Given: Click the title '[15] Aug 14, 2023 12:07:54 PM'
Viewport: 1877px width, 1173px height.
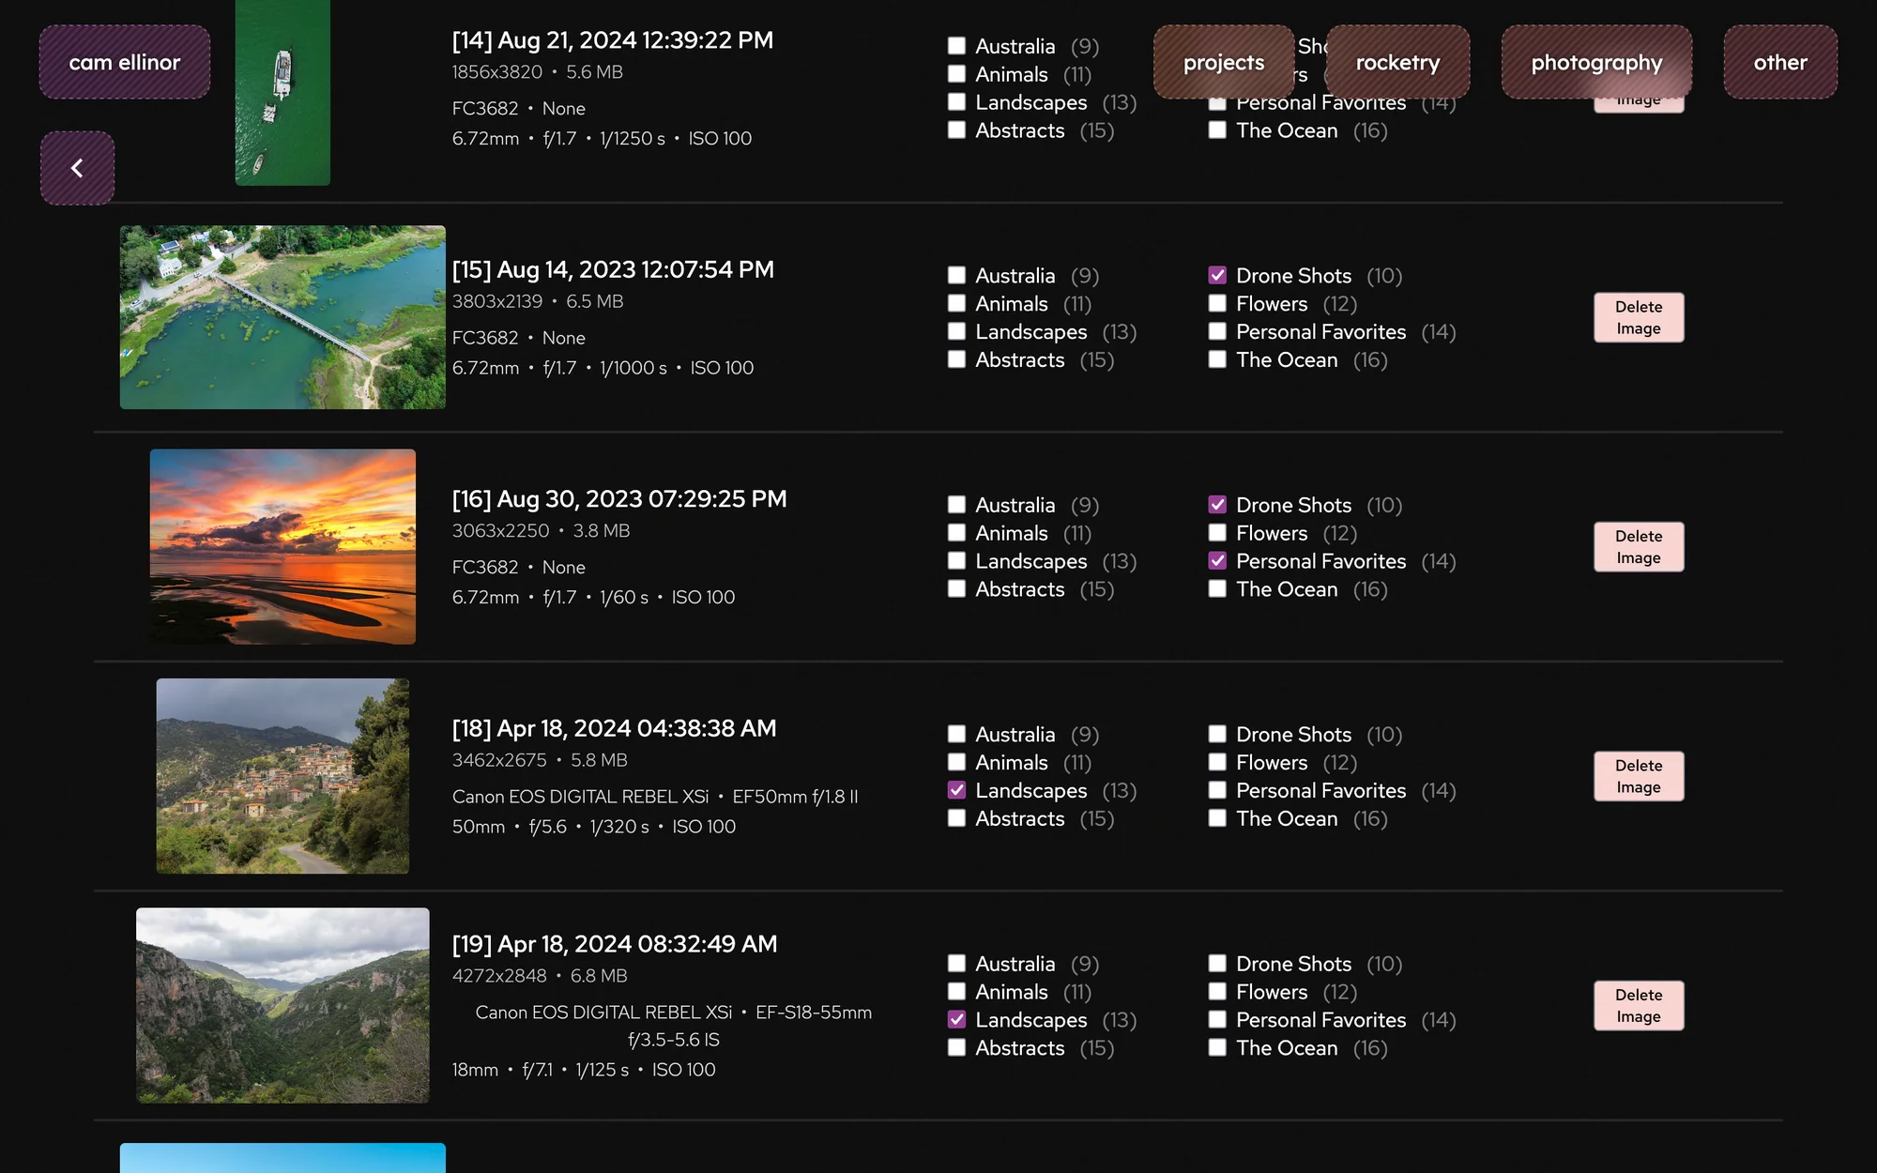Looking at the screenshot, I should (613, 270).
